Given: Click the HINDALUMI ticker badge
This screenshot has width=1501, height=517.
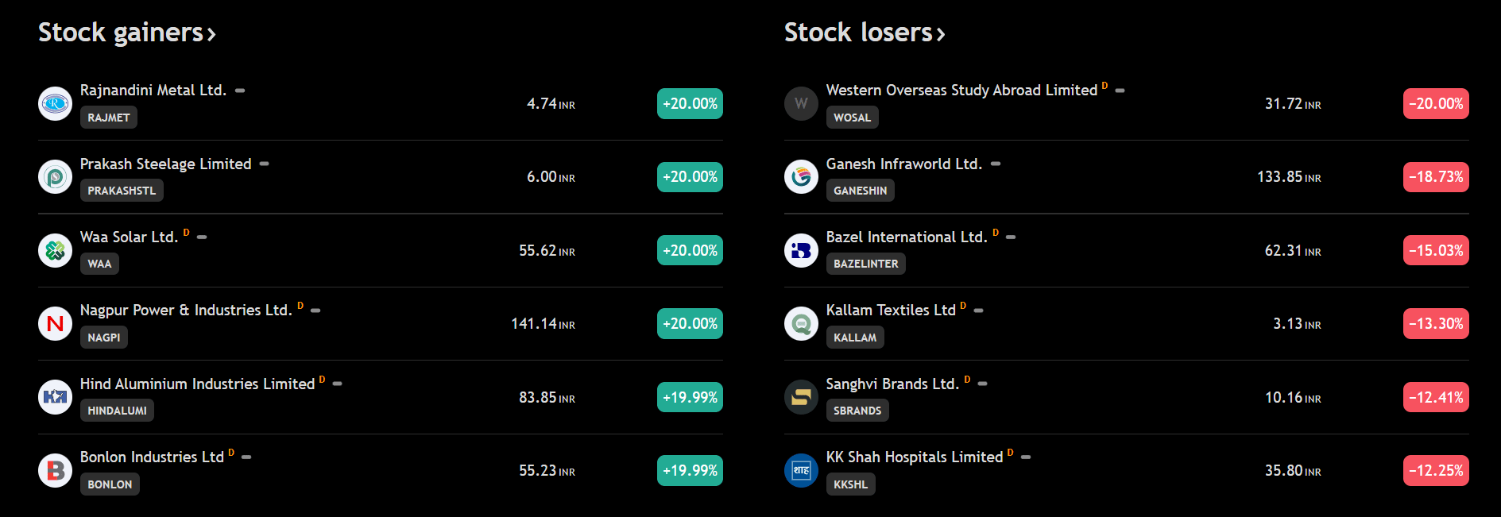Looking at the screenshot, I should [x=117, y=411].
